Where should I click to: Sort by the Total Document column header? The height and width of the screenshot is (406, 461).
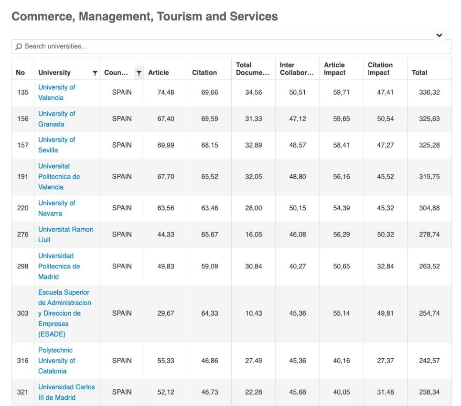[x=252, y=69]
